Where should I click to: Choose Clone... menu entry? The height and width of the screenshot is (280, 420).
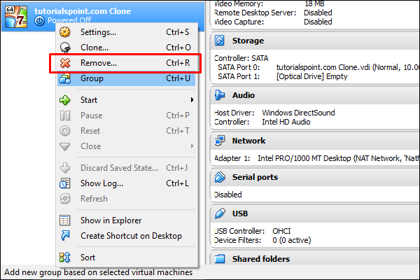(94, 48)
